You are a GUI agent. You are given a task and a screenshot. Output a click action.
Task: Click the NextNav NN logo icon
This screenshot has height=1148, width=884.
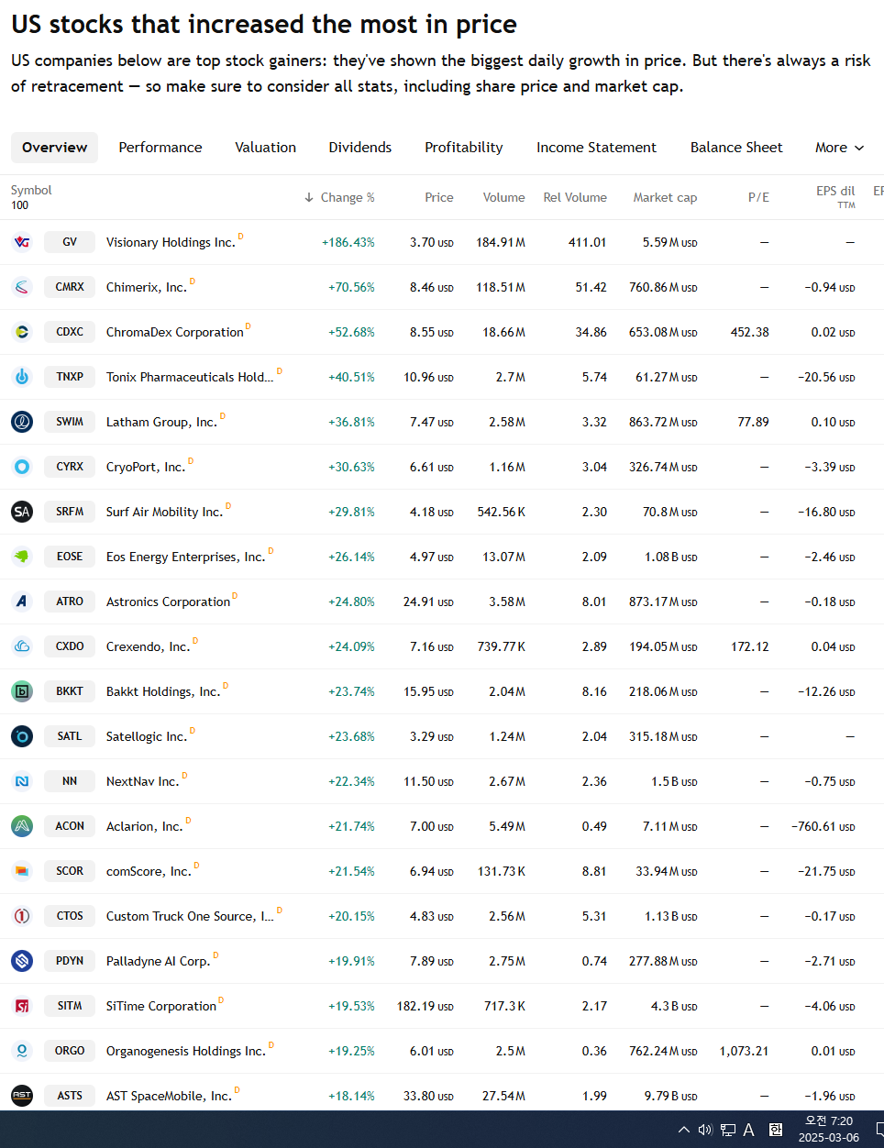point(22,781)
